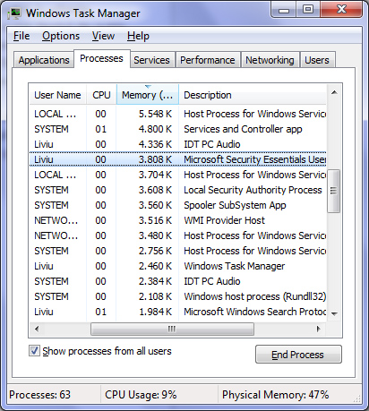Select the IDT PC Audio 4.336 K row

coord(178,144)
